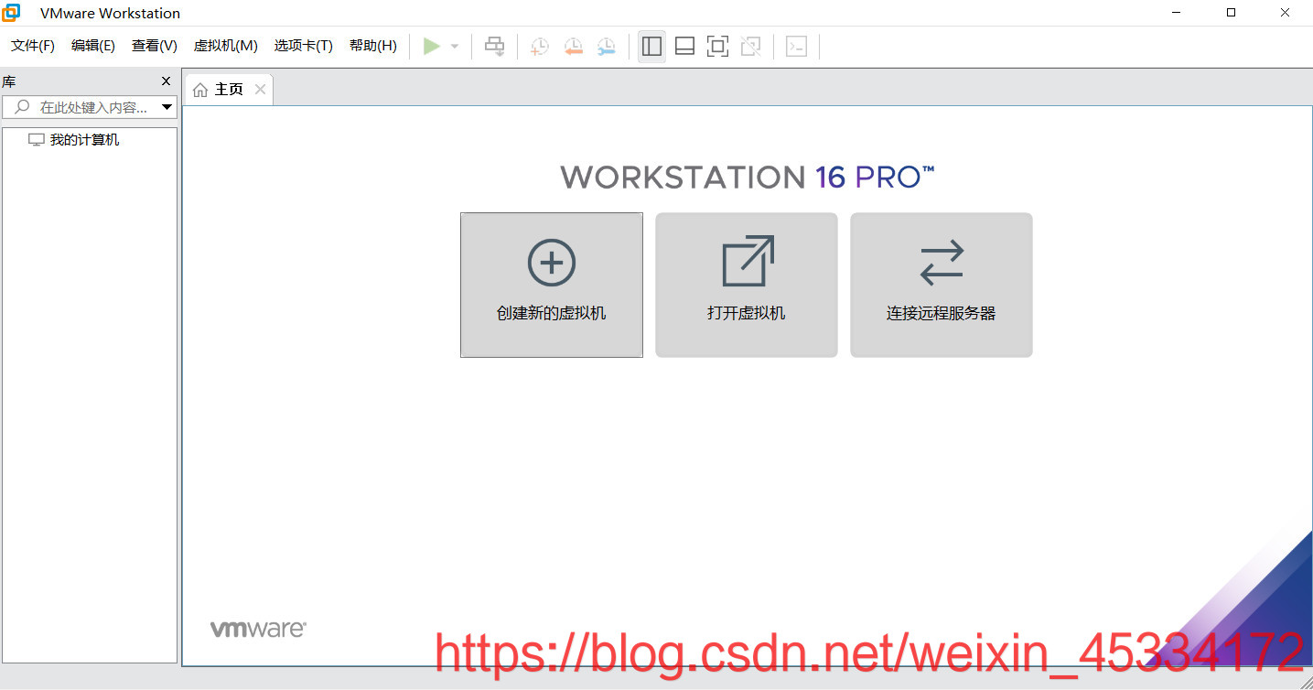Click 连接远程服务器 button
The width and height of the screenshot is (1313, 690).
click(x=942, y=286)
